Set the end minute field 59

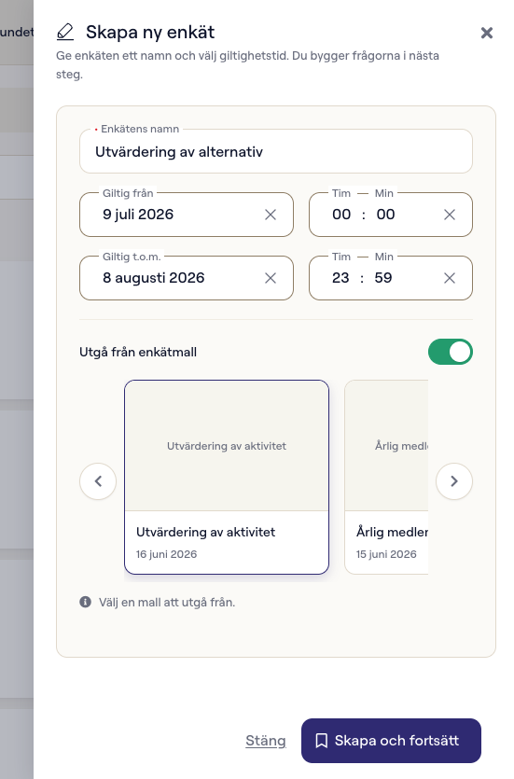click(383, 278)
